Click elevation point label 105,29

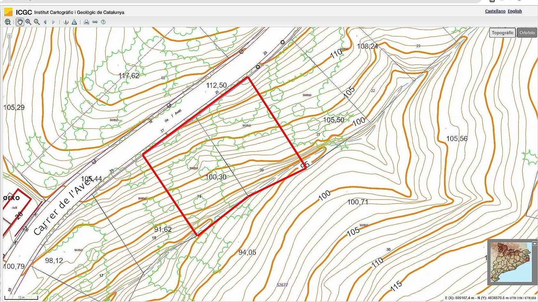(14, 107)
